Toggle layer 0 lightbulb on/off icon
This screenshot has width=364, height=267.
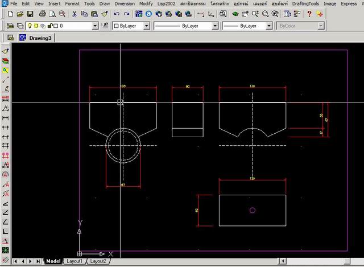pos(30,26)
